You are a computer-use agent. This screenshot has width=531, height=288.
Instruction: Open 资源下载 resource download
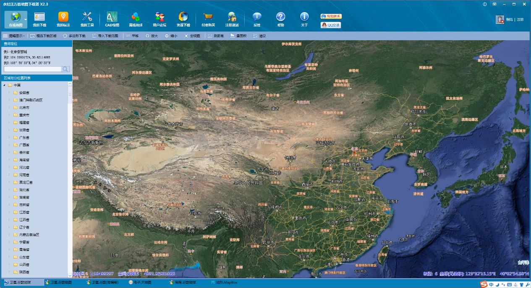coord(183,19)
